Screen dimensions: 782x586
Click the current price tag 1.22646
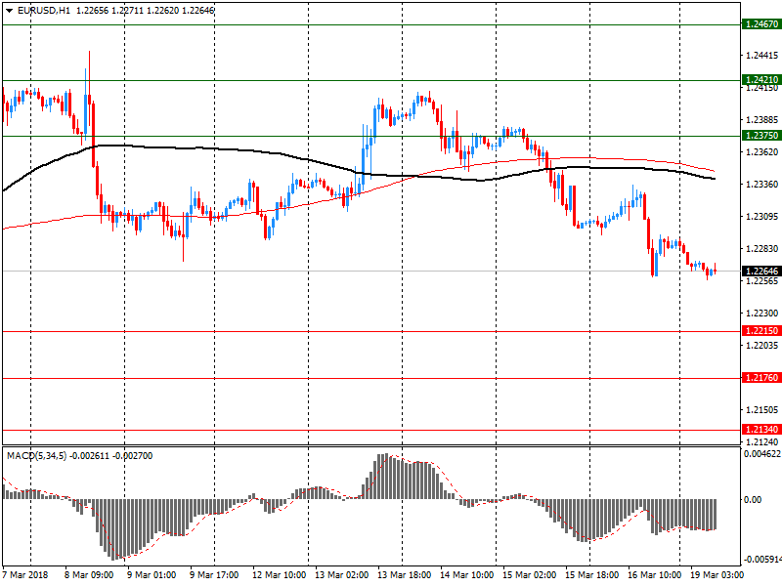pos(760,271)
